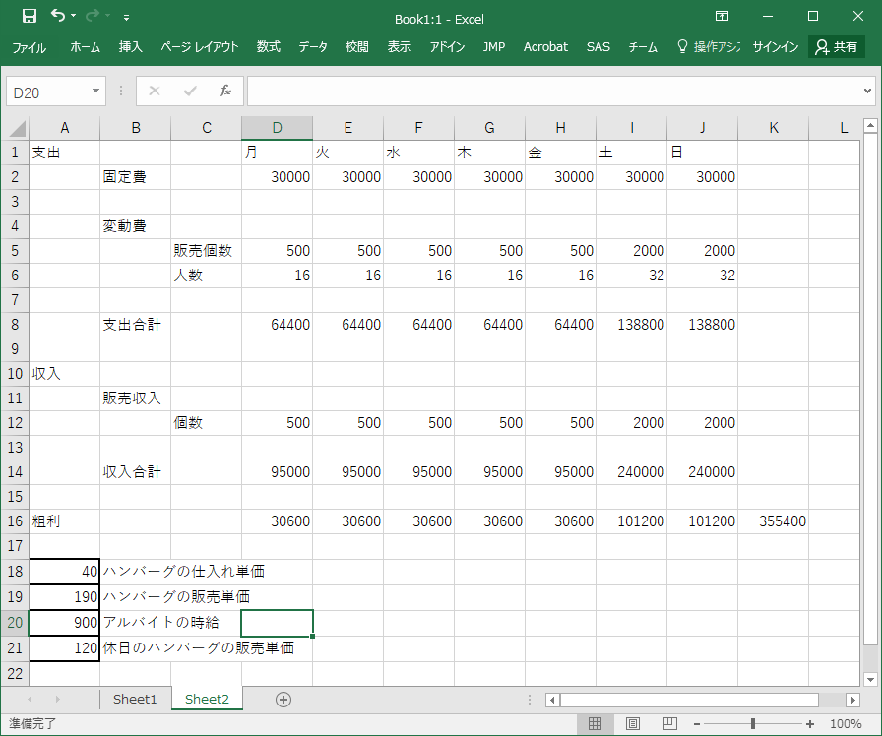Switch to Sheet1 tab

click(x=135, y=700)
